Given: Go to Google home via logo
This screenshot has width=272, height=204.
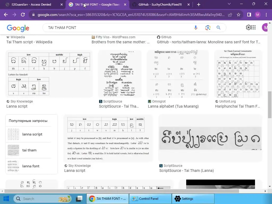Looking at the screenshot, I should (x=18, y=28).
